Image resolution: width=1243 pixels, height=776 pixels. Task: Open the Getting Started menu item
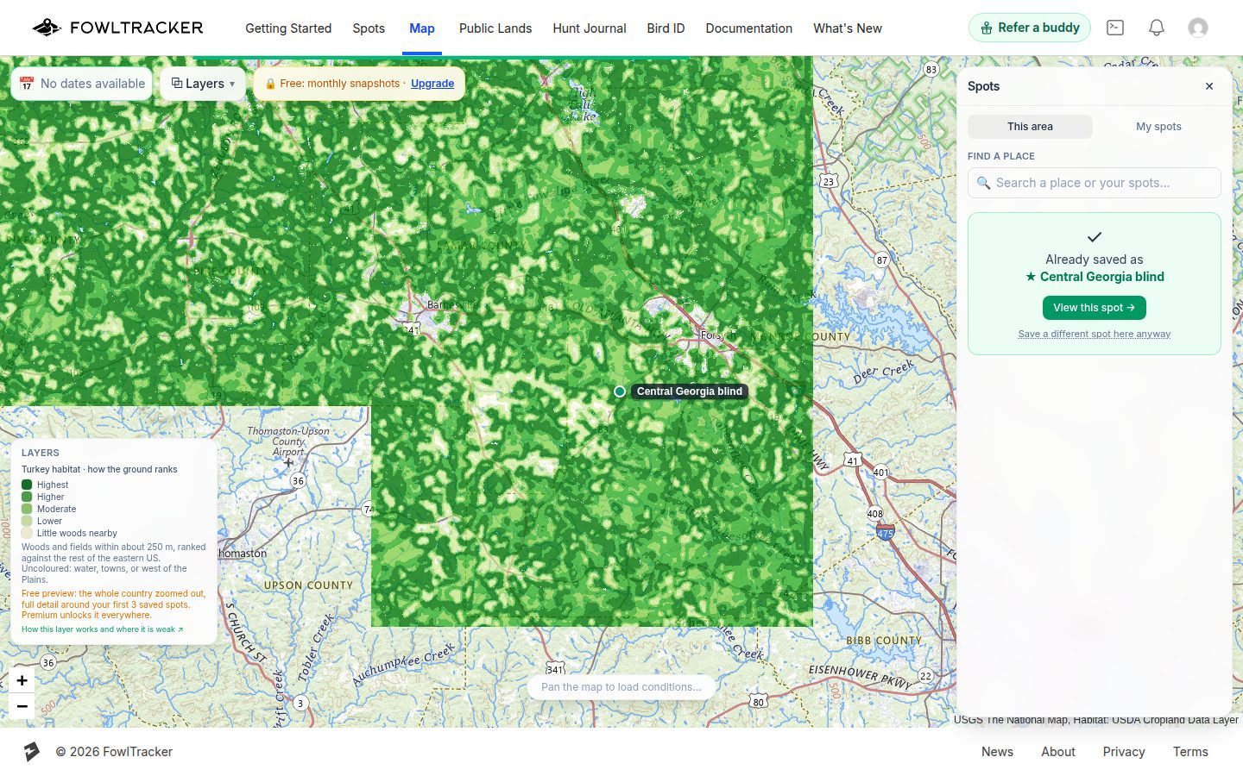pos(288,28)
